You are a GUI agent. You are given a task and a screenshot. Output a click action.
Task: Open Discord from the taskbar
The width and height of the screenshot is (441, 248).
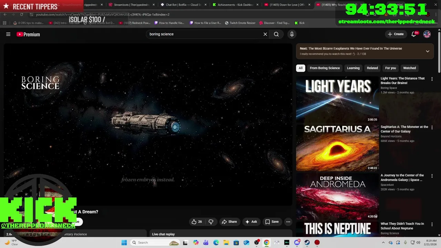click(x=297, y=242)
